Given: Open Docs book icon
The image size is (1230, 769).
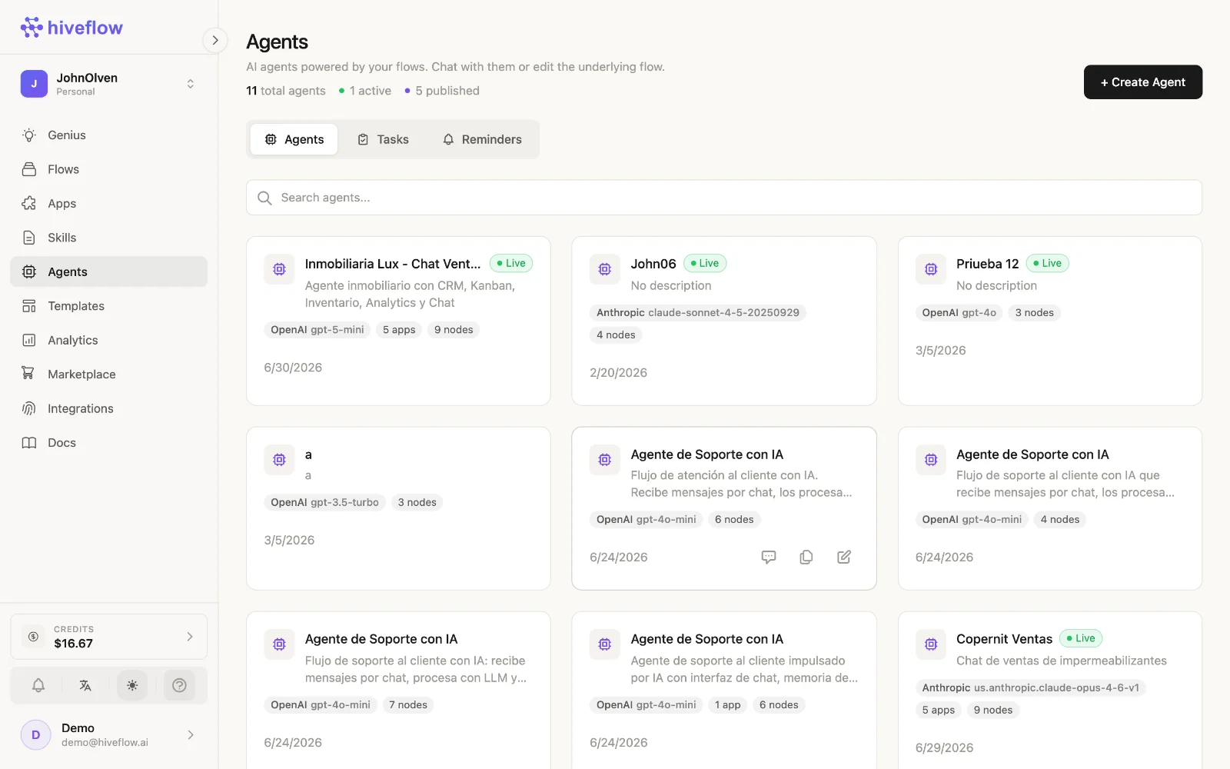Looking at the screenshot, I should tap(29, 443).
